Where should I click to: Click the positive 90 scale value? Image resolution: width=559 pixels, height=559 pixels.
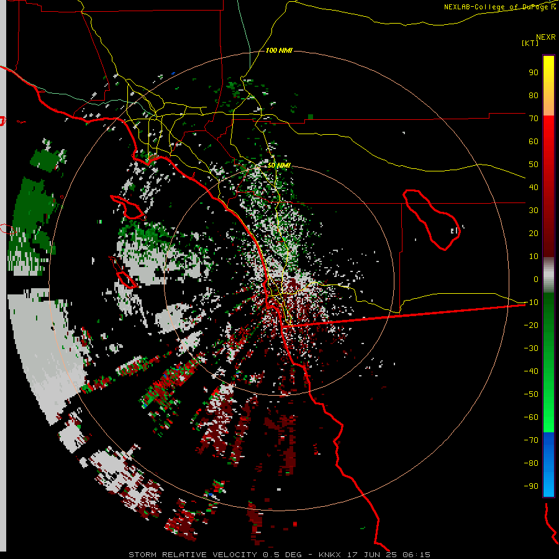click(x=534, y=73)
